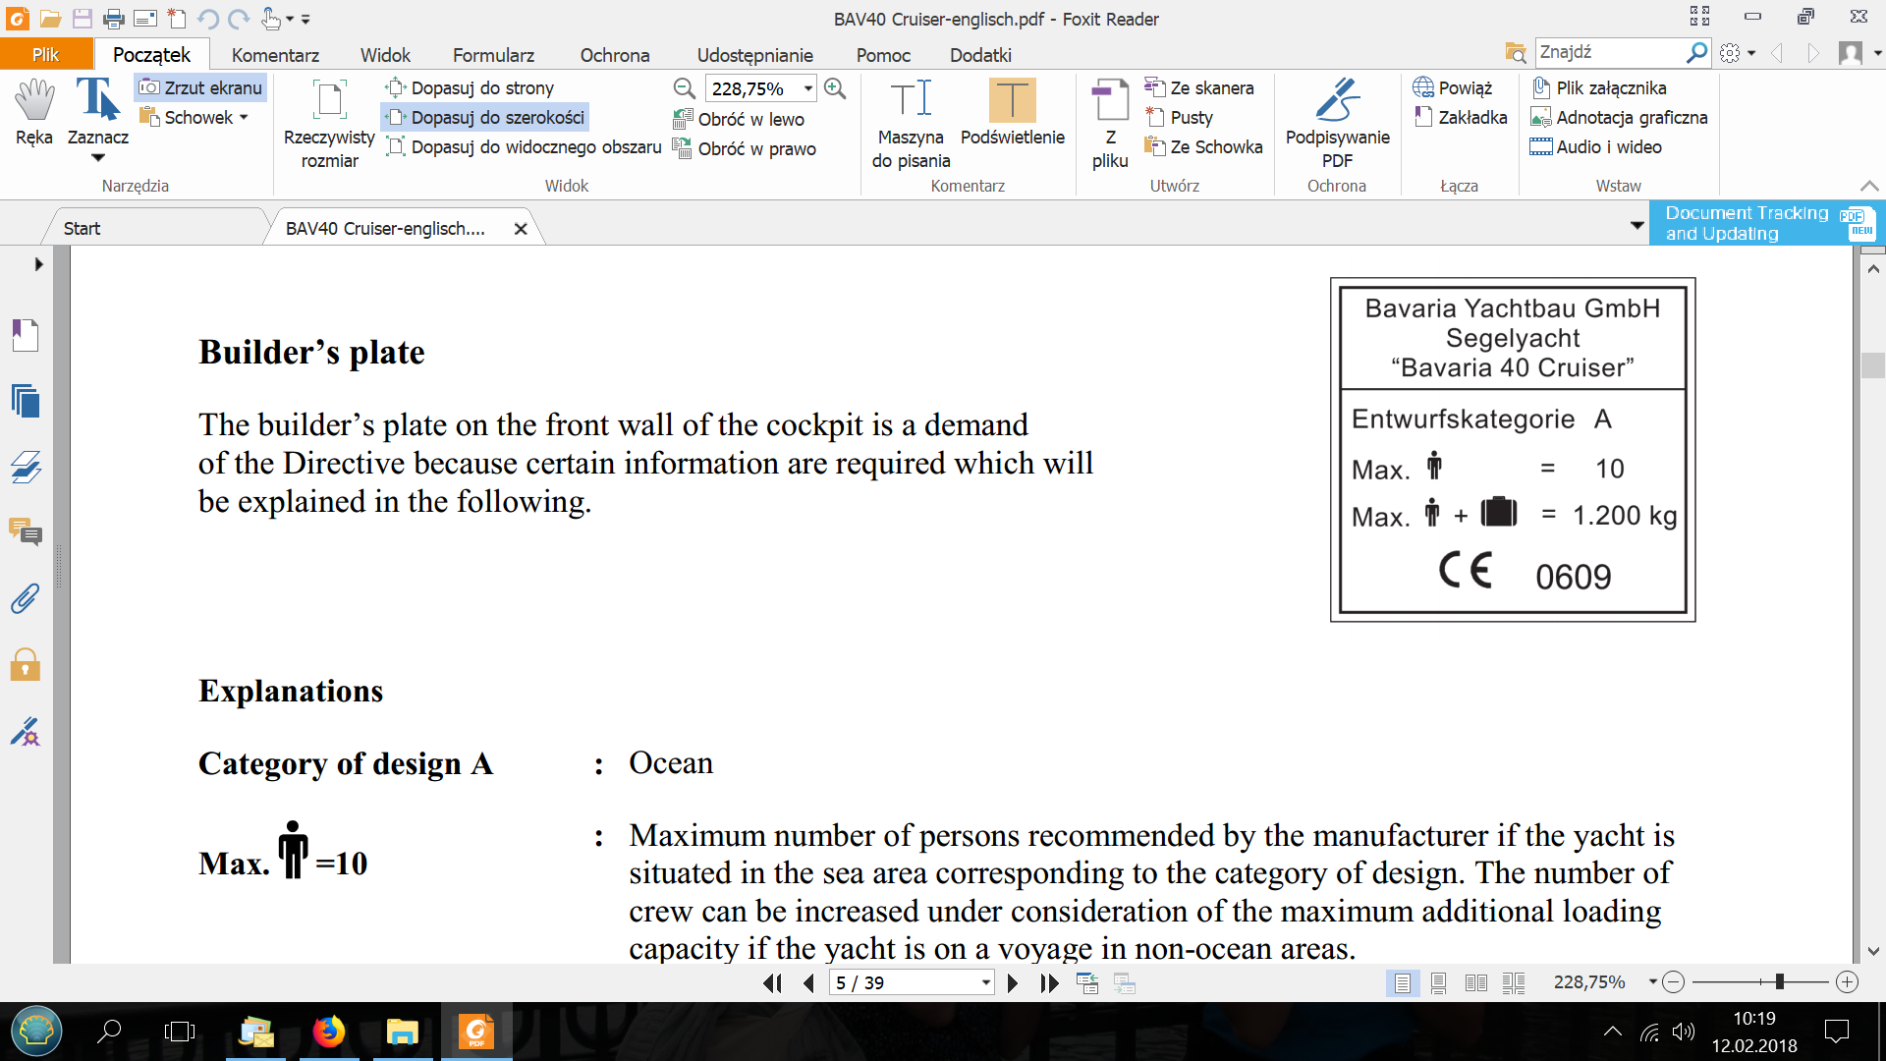
Task: Click the zoom slider handle in status bar
Action: (x=1779, y=981)
